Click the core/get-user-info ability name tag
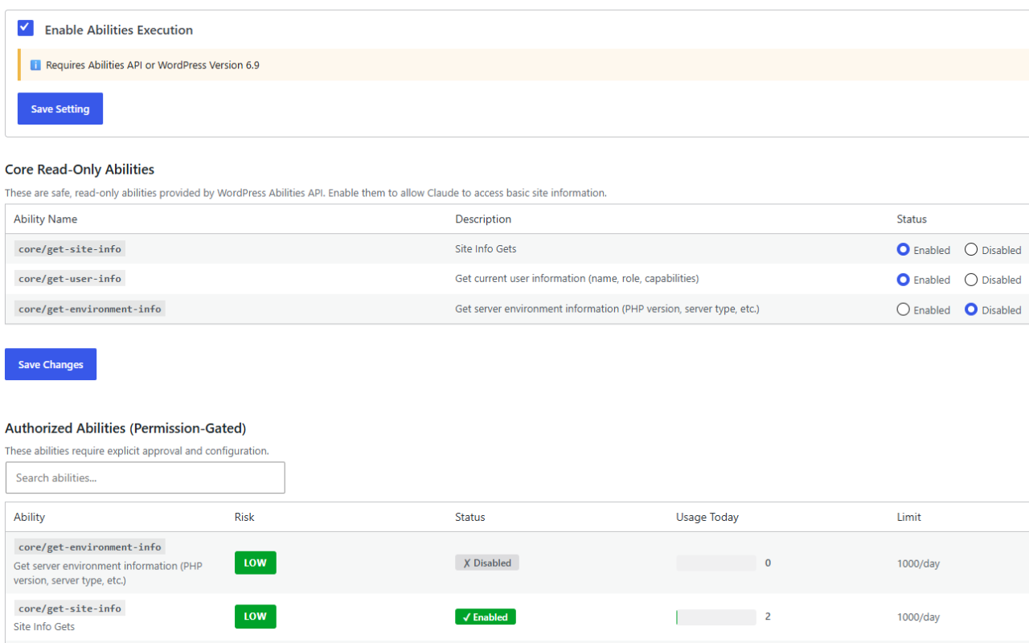The image size is (1029, 643). click(x=70, y=279)
